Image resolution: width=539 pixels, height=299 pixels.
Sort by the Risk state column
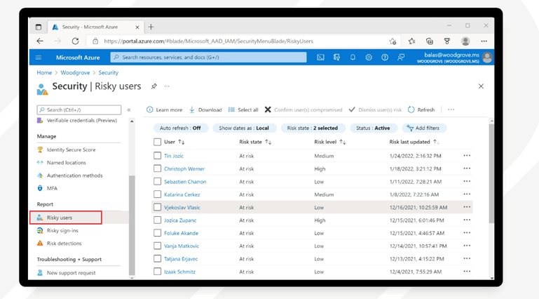tap(255, 142)
